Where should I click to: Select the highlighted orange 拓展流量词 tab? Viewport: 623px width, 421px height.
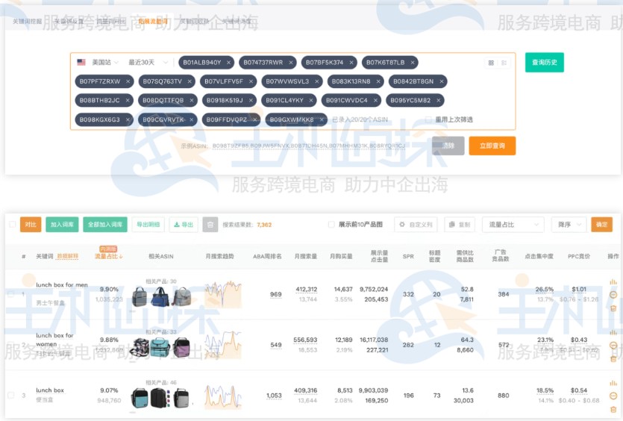(x=153, y=21)
